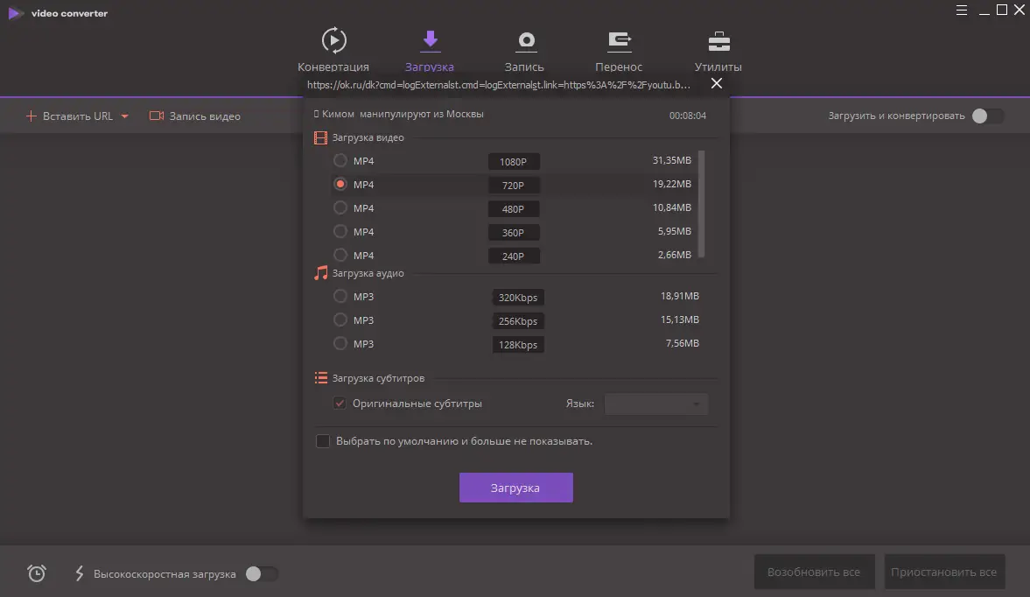This screenshot has height=597, width=1030.
Task: Click the film strip Загрузка видео icon
Action: [320, 138]
